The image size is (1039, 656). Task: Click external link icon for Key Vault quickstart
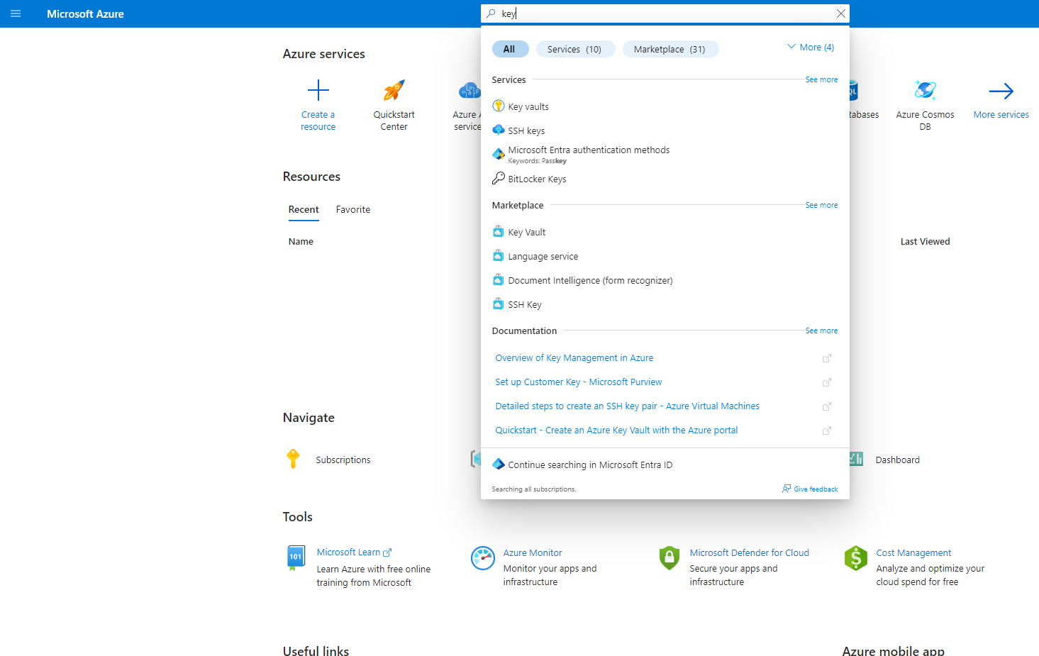click(826, 430)
